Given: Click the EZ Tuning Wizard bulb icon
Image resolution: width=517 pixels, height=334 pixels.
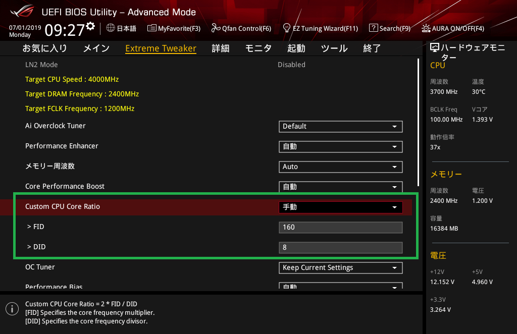Looking at the screenshot, I should point(287,28).
